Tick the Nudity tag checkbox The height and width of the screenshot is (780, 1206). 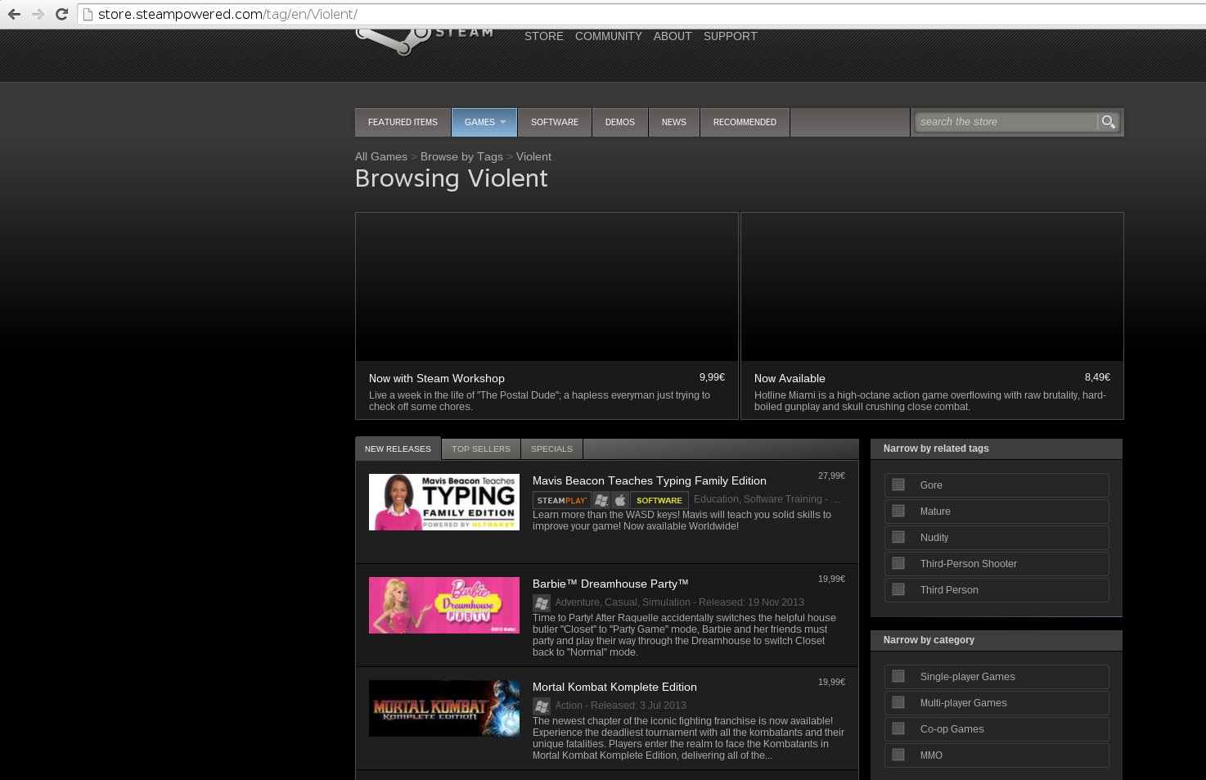pos(898,538)
